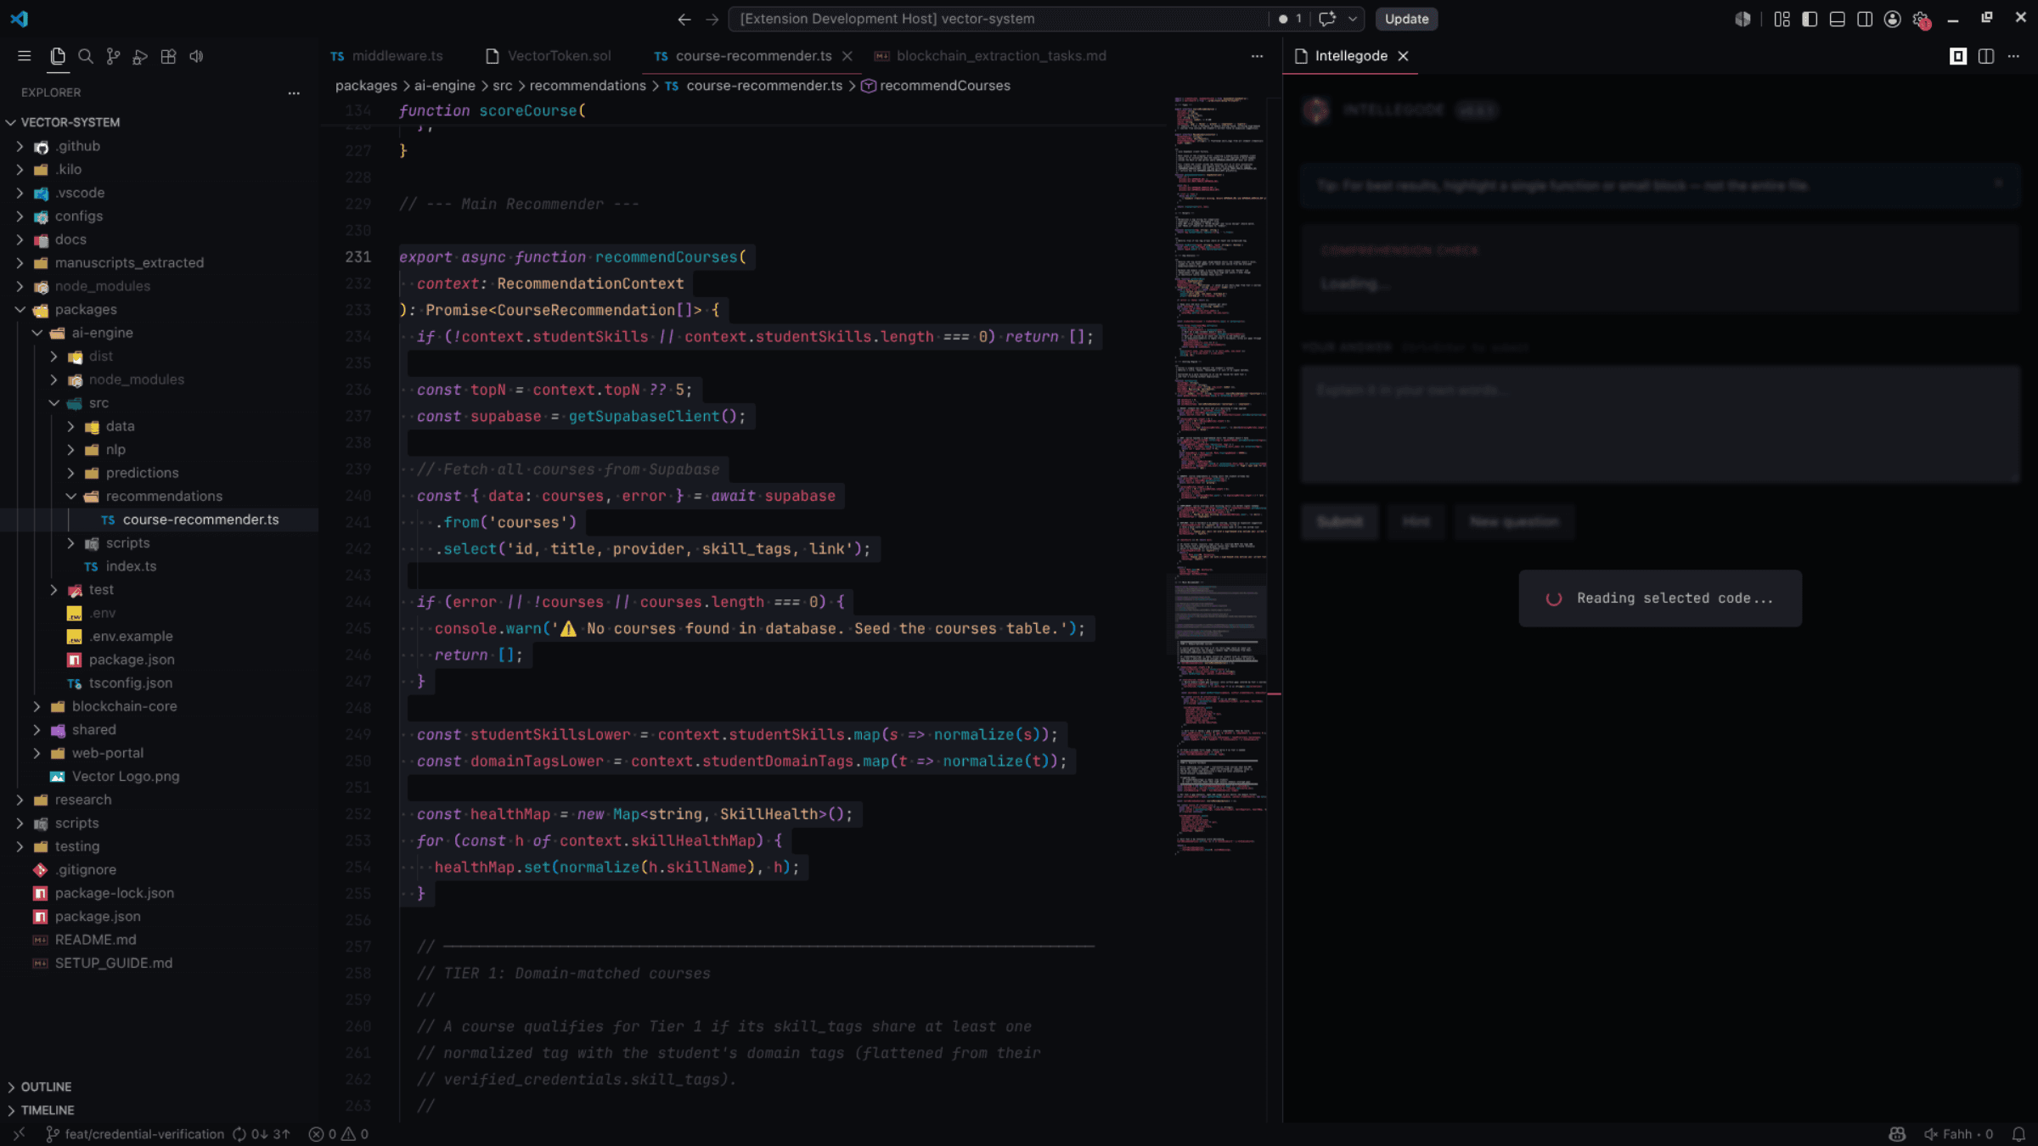Expand the configs folder

pyautogui.click(x=20, y=216)
